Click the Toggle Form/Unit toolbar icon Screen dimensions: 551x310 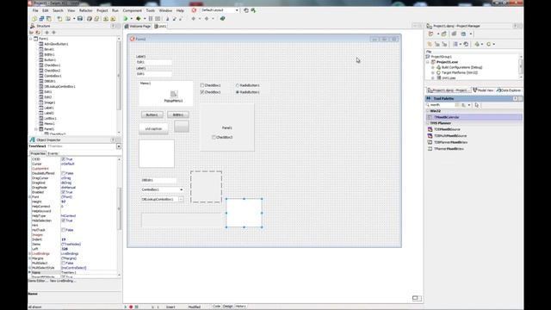point(49,19)
